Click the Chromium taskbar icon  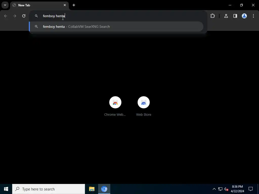coord(104,189)
